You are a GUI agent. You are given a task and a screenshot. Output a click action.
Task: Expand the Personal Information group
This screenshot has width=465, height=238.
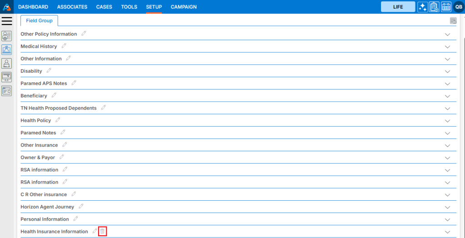447,219
